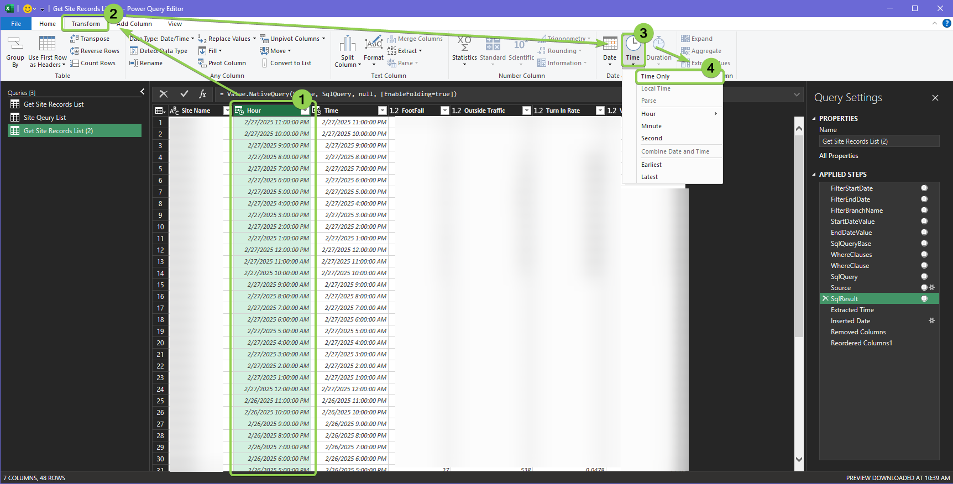Click the table corner menu icon
The width and height of the screenshot is (953, 484).
click(x=160, y=111)
